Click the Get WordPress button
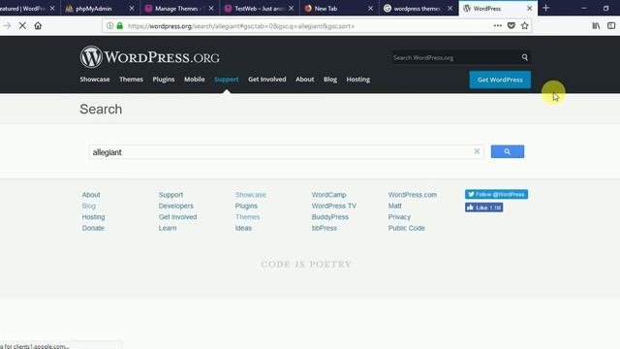This screenshot has height=349, width=620. point(500,79)
